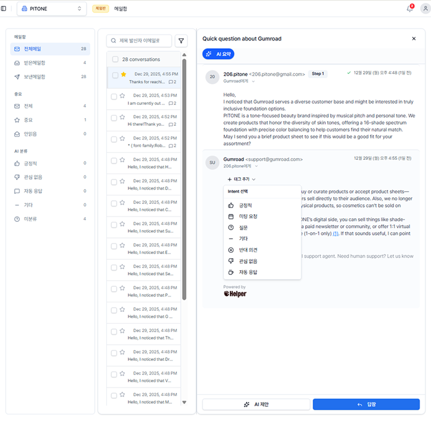Toggle the '태그 추가' tag dropdown
This screenshot has height=427, width=431.
(241, 180)
